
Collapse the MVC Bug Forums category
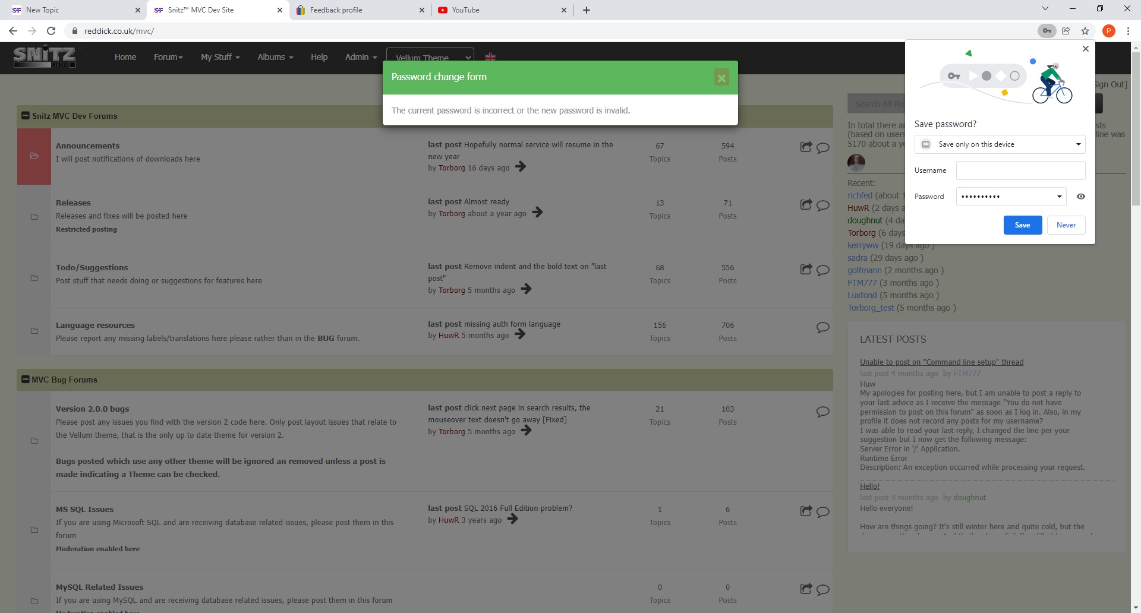coord(26,380)
